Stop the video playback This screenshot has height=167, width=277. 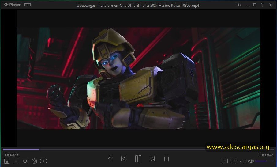167,159
